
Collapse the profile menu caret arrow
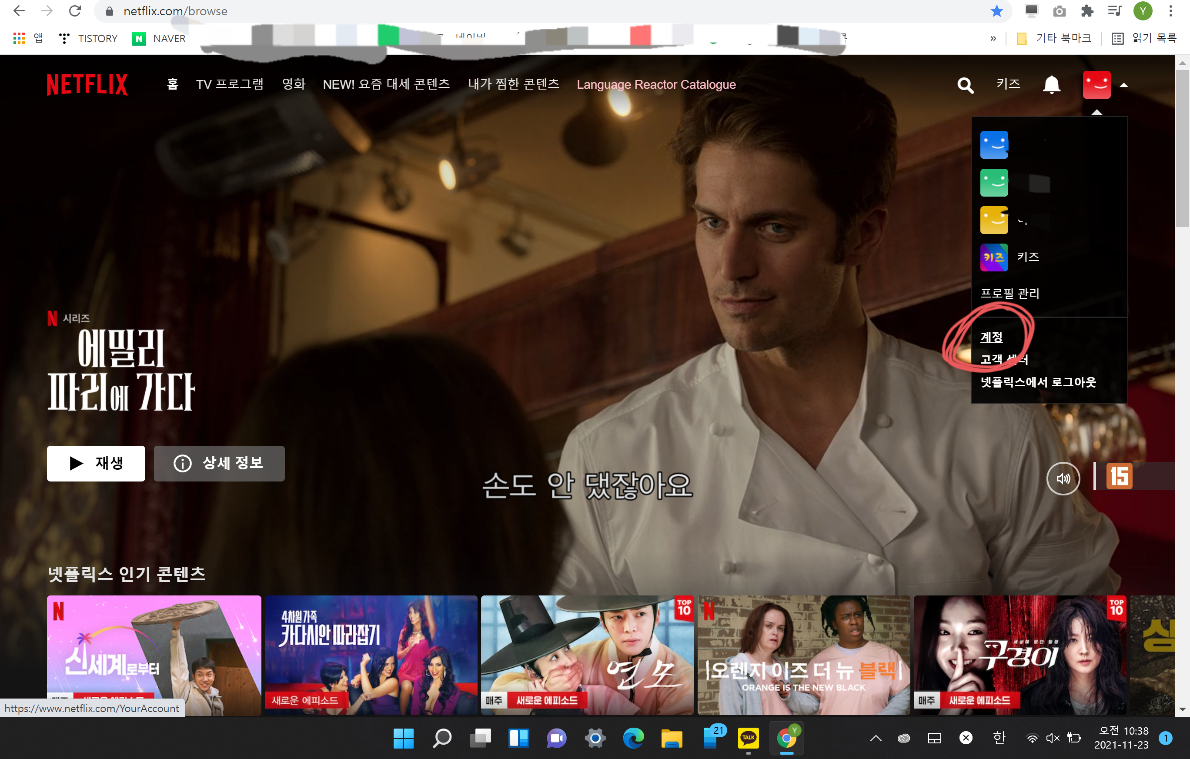pyautogui.click(x=1123, y=86)
